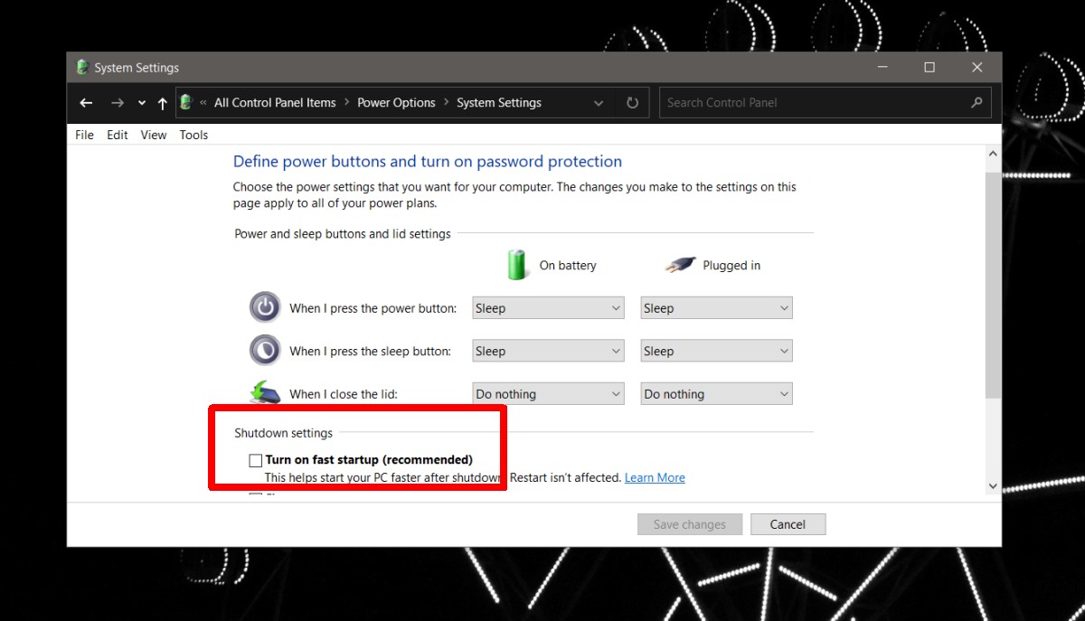Click the up one level arrow
Screen dimensions: 1085x621
pos(162,102)
